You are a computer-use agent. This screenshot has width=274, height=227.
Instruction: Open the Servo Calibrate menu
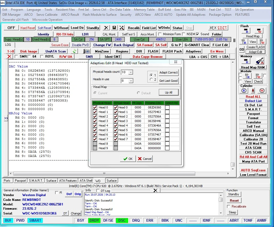tap(47, 15)
